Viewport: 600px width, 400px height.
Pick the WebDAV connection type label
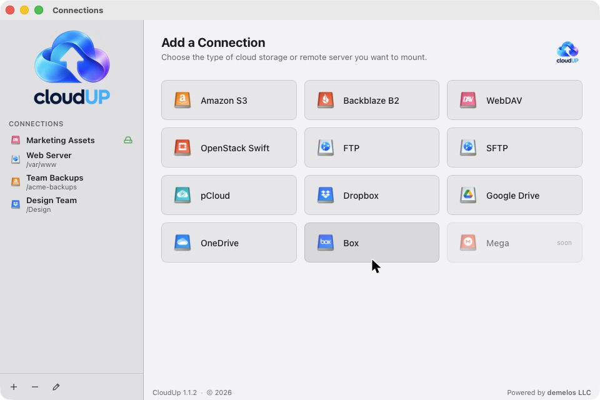tap(504, 101)
